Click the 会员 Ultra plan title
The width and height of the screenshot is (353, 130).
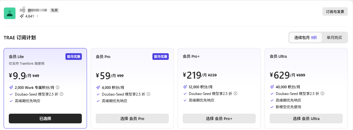[x=278, y=56]
